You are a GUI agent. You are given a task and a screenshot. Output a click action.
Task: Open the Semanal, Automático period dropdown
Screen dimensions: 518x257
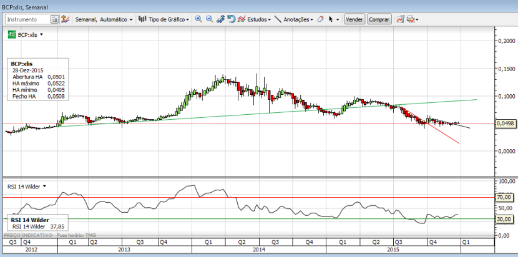(104, 19)
